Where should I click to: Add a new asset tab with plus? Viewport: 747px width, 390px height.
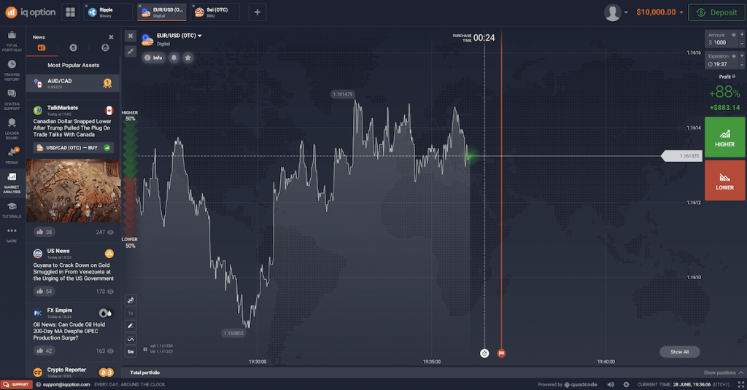point(258,12)
